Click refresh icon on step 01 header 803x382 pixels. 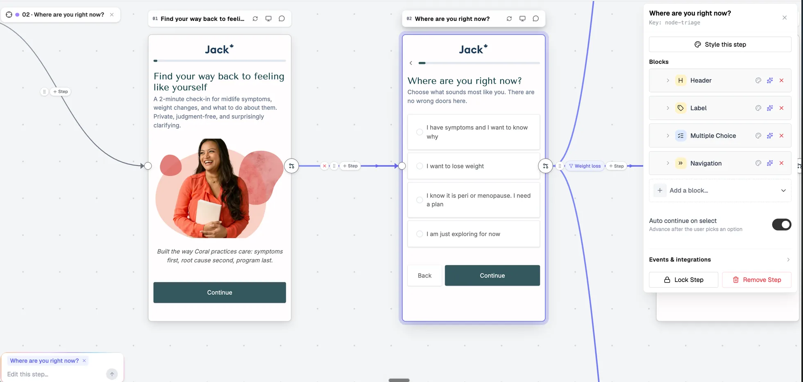click(x=255, y=18)
